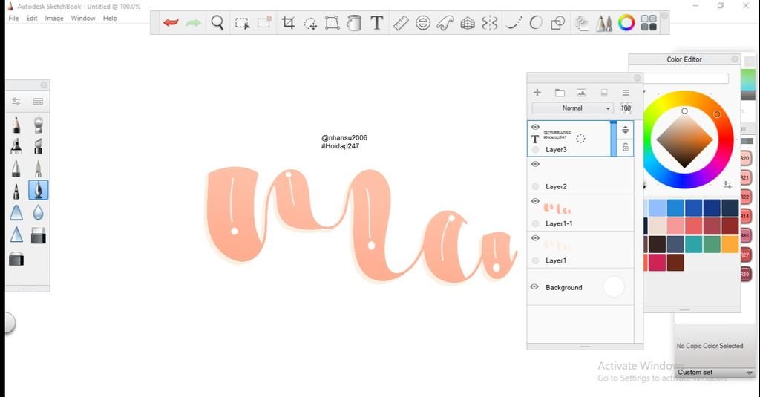Click the green Redo arrow
This screenshot has width=760, height=397.
pos(193,23)
